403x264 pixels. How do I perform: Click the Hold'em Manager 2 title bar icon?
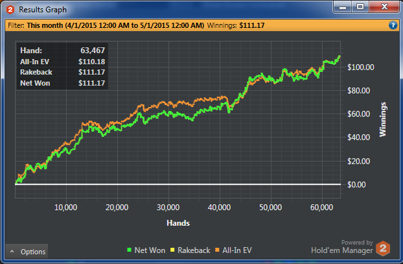point(10,10)
